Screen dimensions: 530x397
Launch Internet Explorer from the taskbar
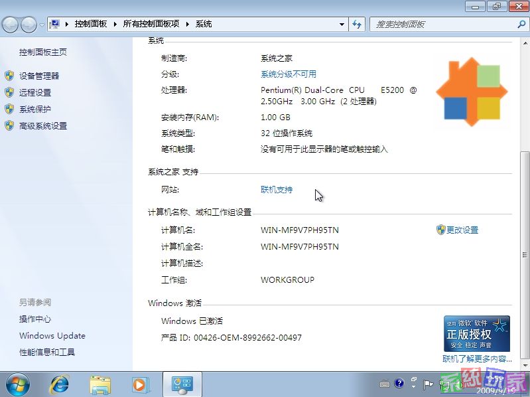click(x=60, y=384)
